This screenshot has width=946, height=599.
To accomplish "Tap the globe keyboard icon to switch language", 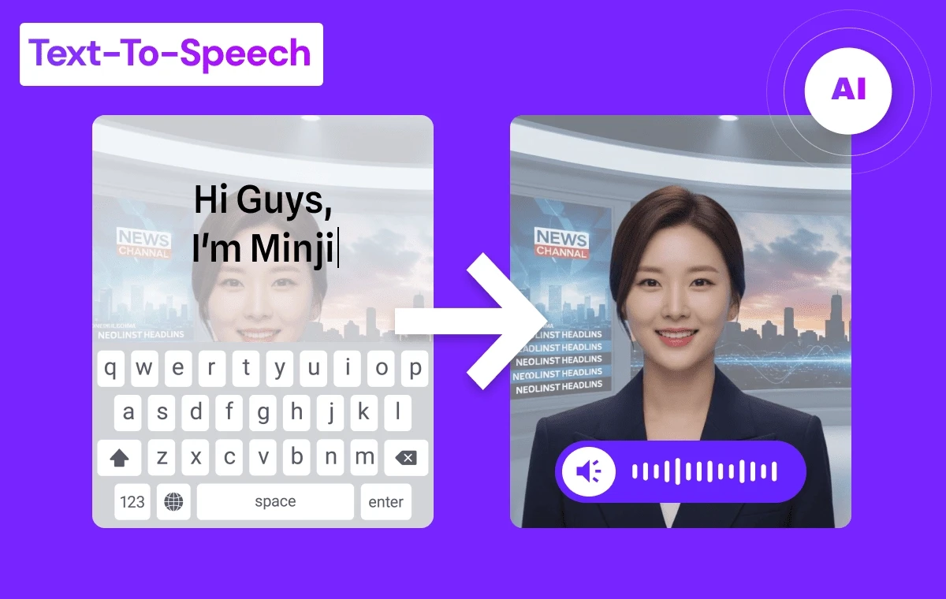I will [x=173, y=502].
